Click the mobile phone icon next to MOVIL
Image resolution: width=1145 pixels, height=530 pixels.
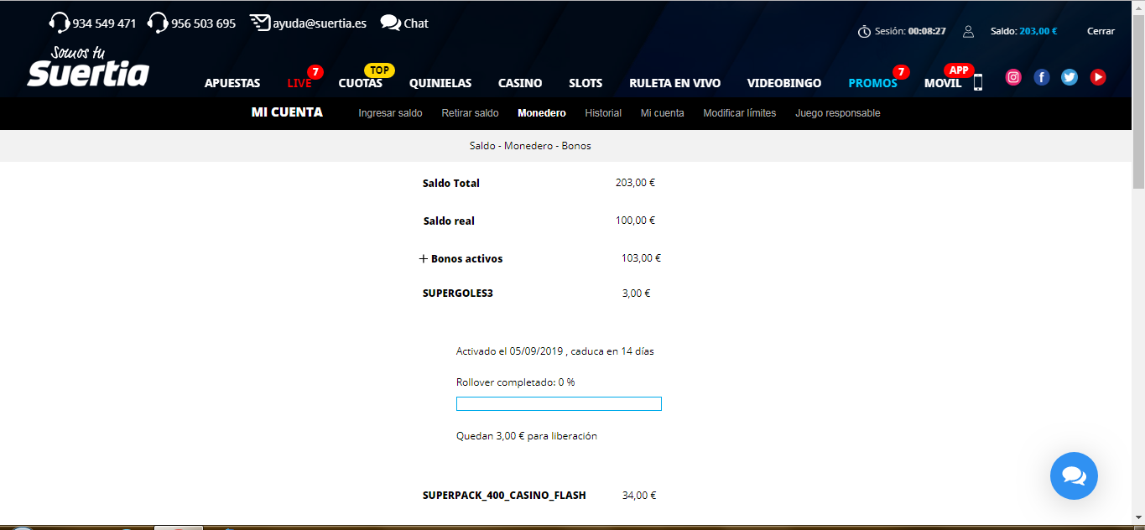977,82
